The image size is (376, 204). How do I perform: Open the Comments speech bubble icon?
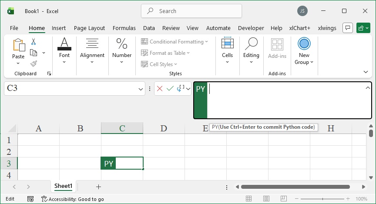pos(348,28)
